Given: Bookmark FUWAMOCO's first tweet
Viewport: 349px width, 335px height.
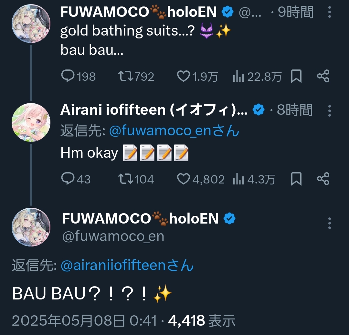Looking at the screenshot, I should tap(296, 76).
